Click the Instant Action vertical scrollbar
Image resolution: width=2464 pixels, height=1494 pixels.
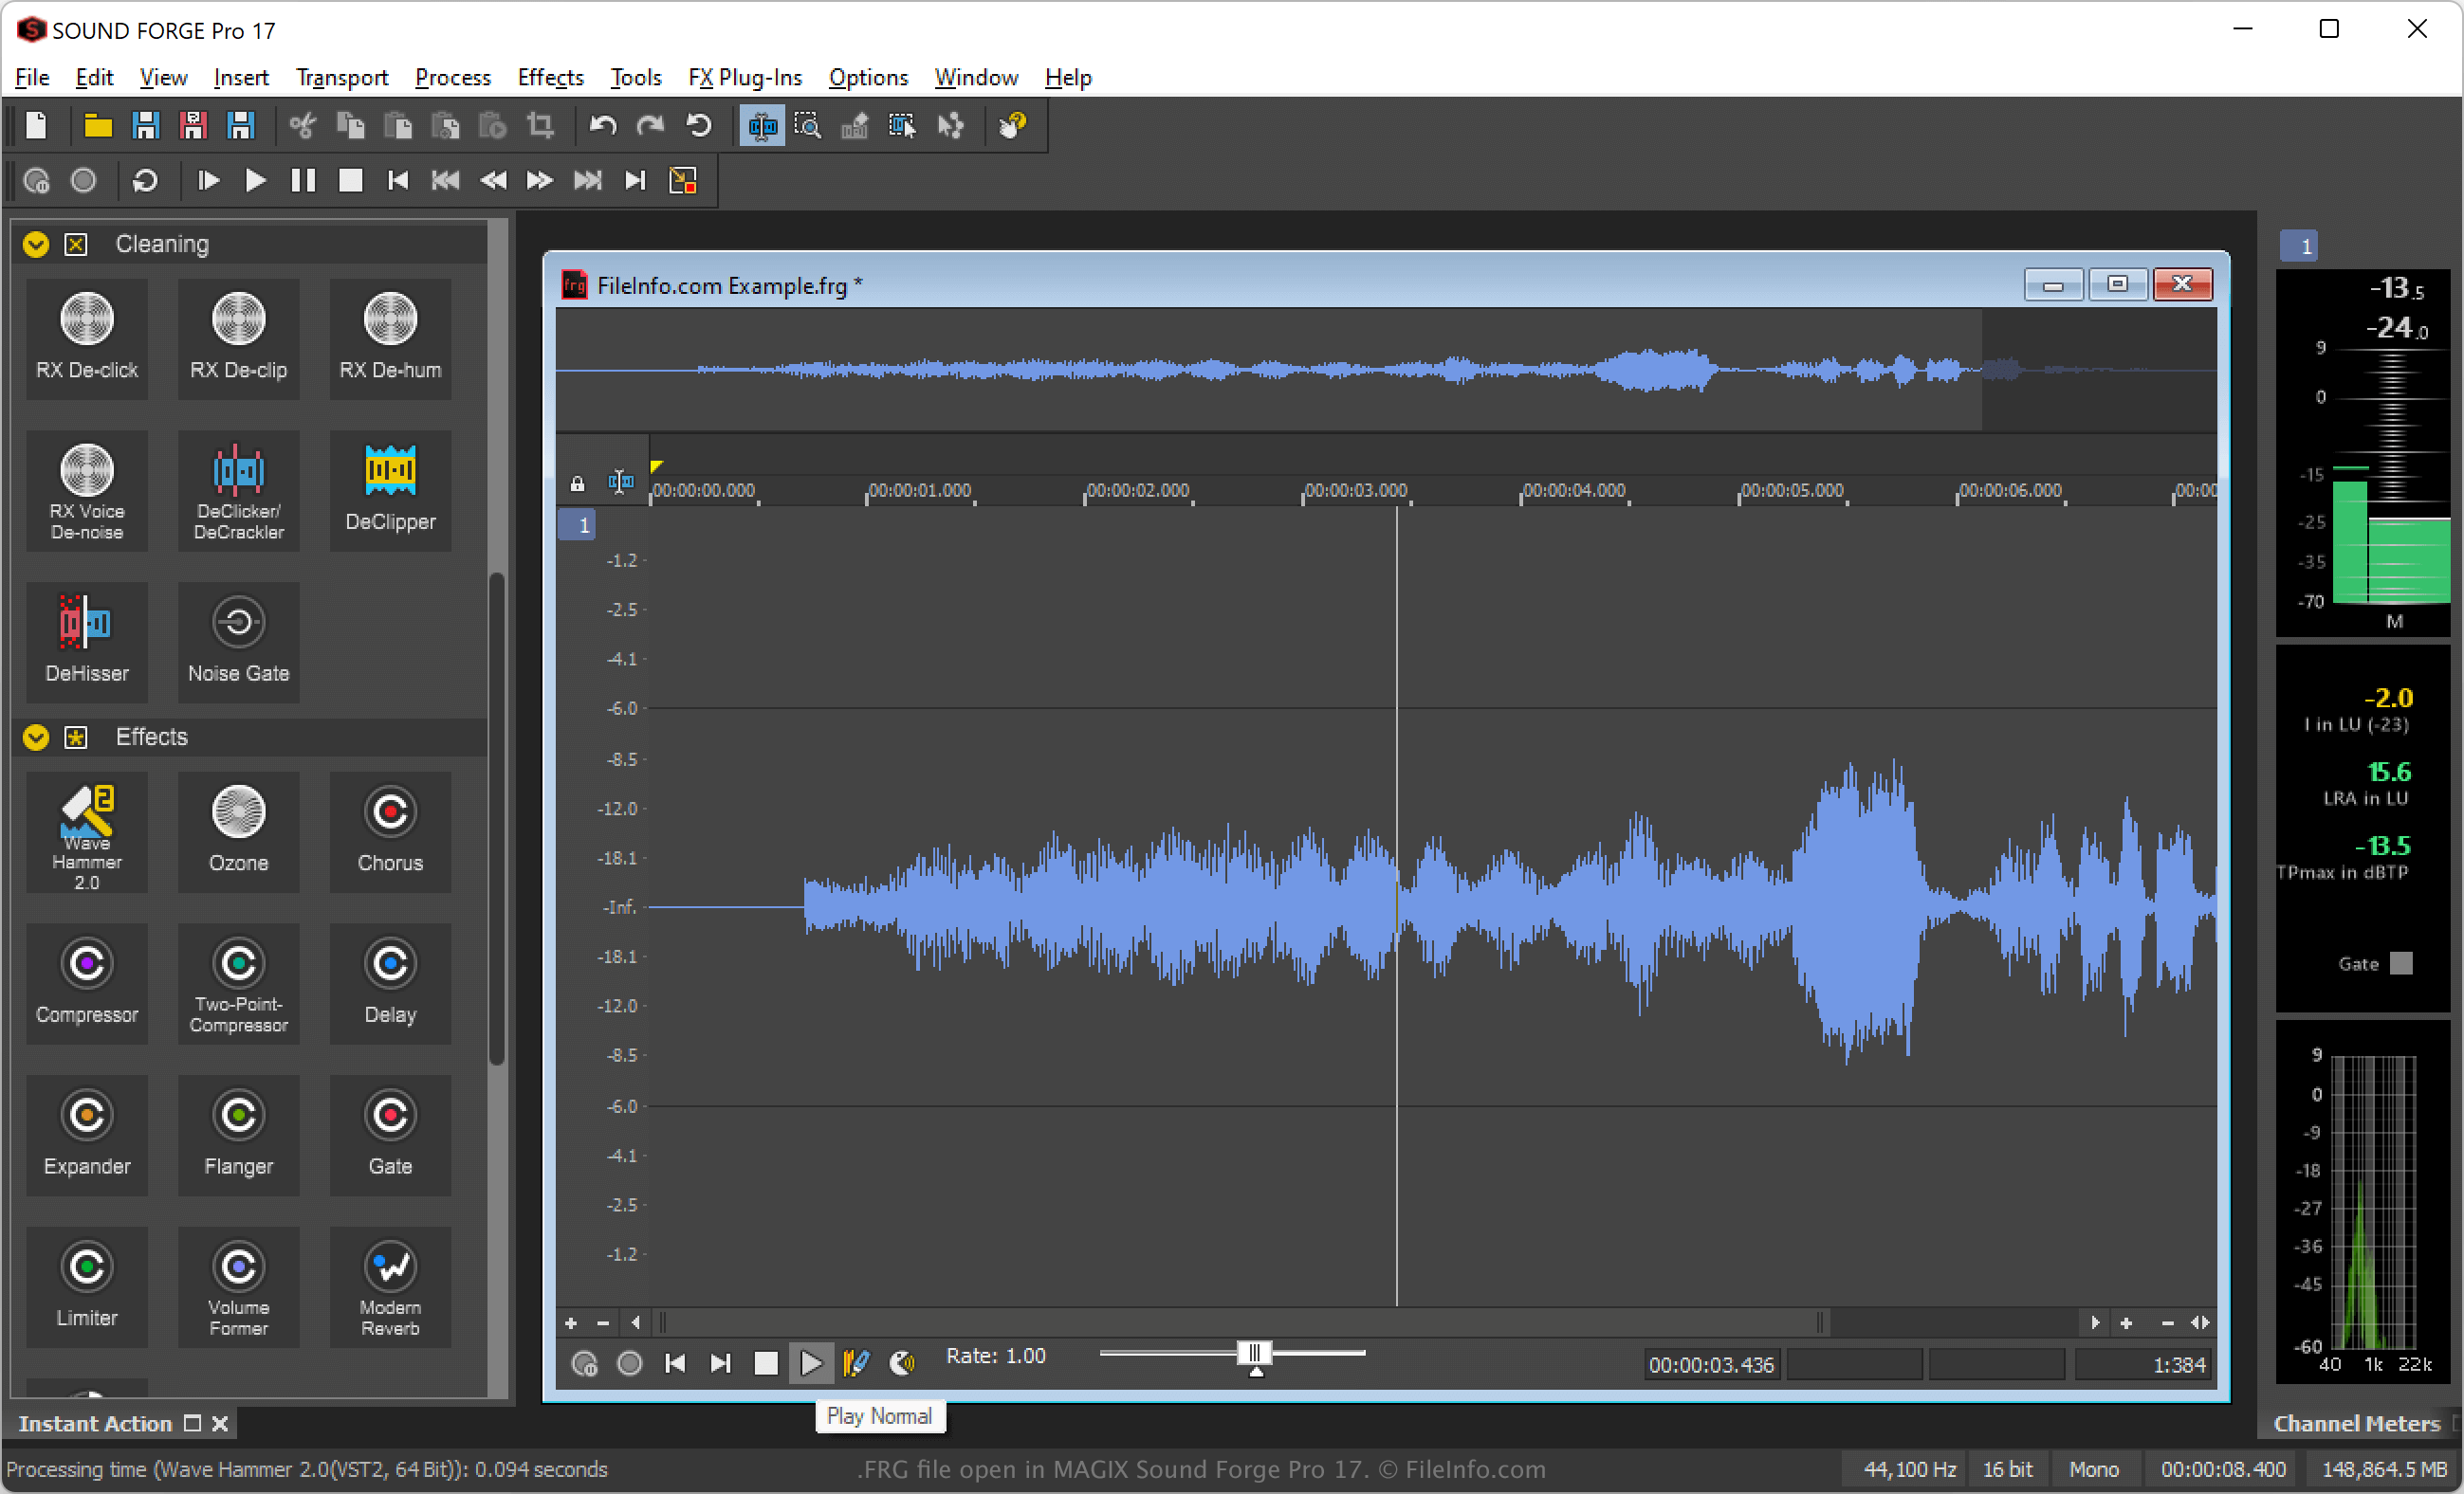coord(497,819)
